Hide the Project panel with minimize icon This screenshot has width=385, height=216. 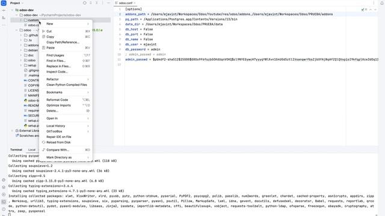click(x=108, y=3)
